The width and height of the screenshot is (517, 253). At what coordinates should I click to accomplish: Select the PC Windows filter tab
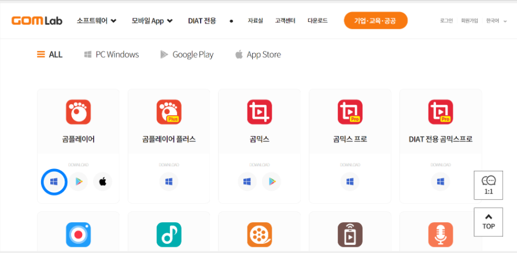coord(112,54)
